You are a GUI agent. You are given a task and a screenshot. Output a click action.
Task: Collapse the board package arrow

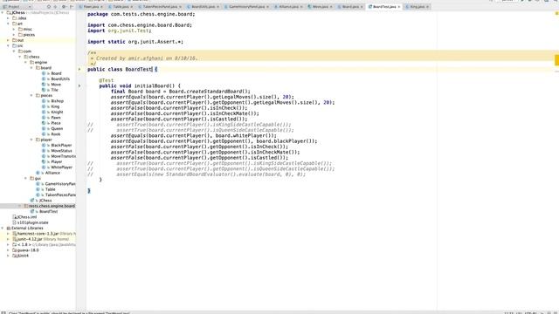(31, 68)
